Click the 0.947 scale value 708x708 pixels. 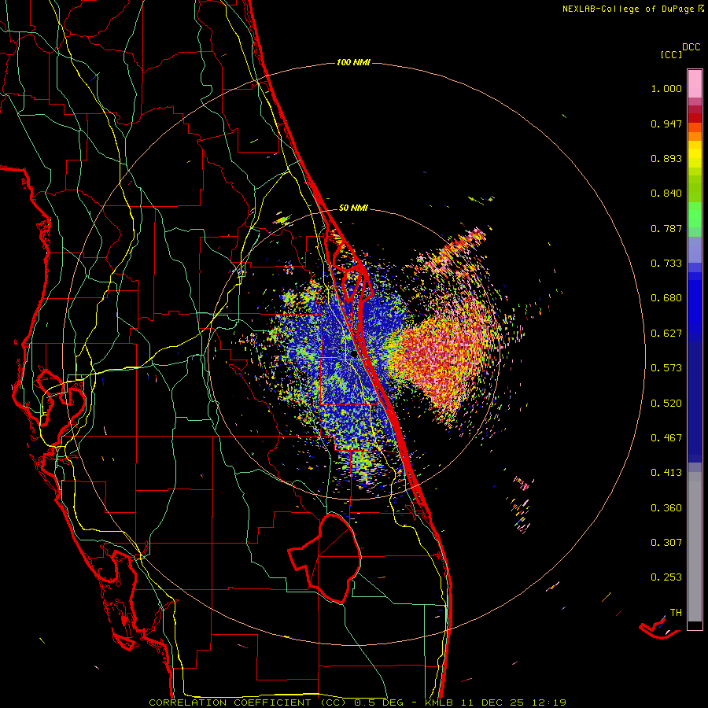tap(666, 124)
